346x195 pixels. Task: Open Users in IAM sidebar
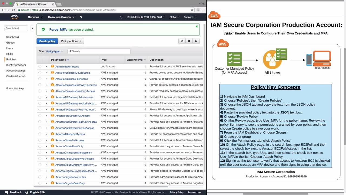pyautogui.click(x=9, y=48)
